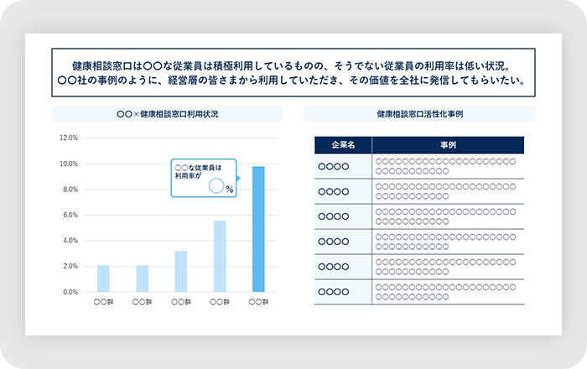Click the 6.0% y-axis label

point(68,215)
